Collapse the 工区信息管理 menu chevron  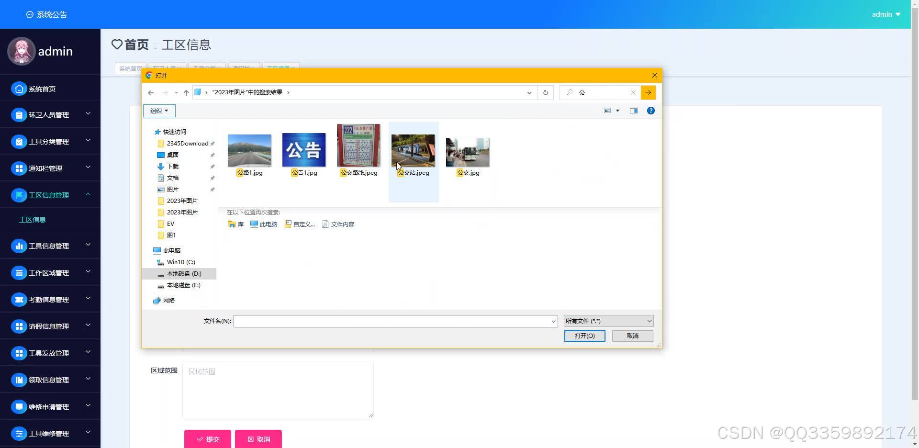click(88, 194)
